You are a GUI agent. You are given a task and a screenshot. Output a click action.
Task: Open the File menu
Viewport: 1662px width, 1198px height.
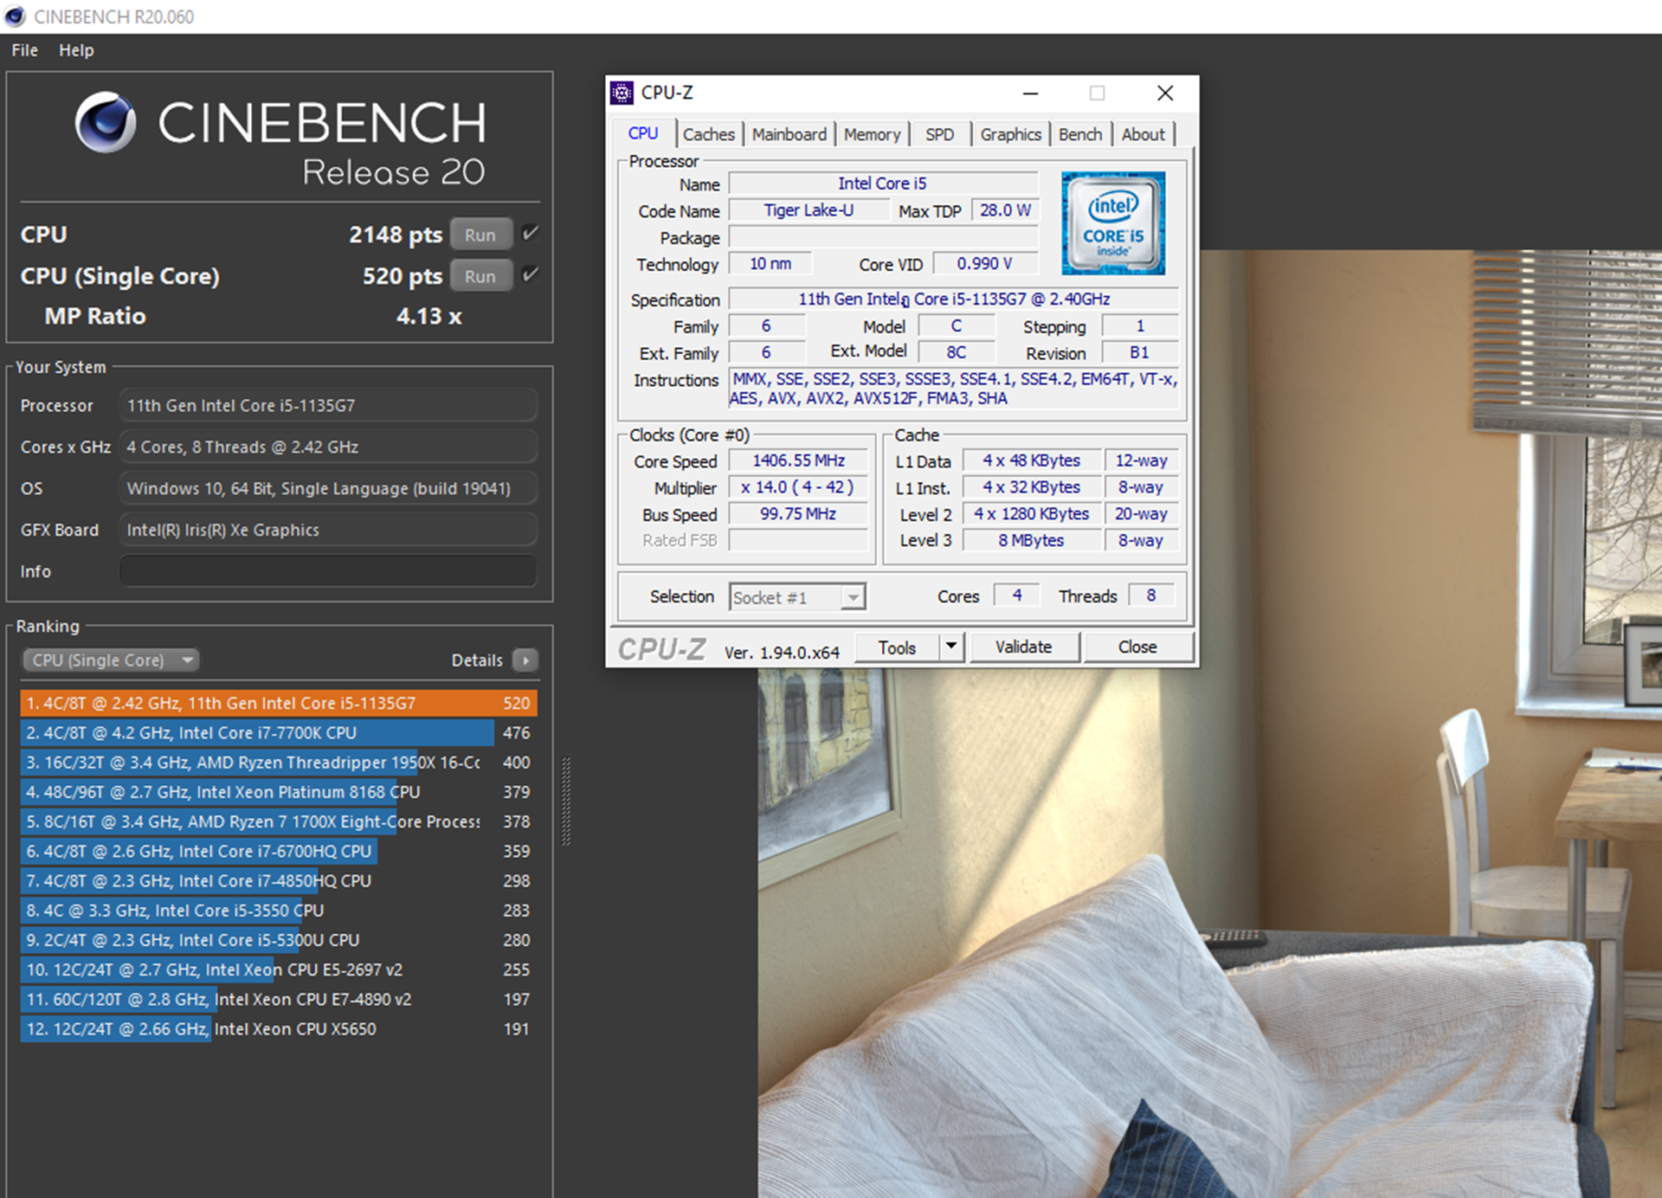point(24,50)
